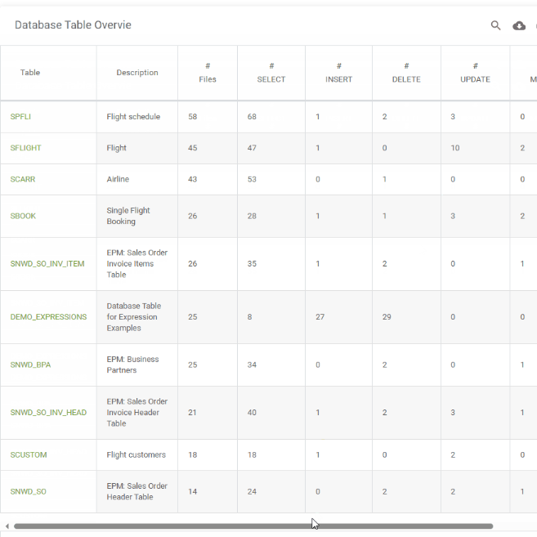
Task: Click the Files value 43 for SCARR
Action: click(192, 180)
